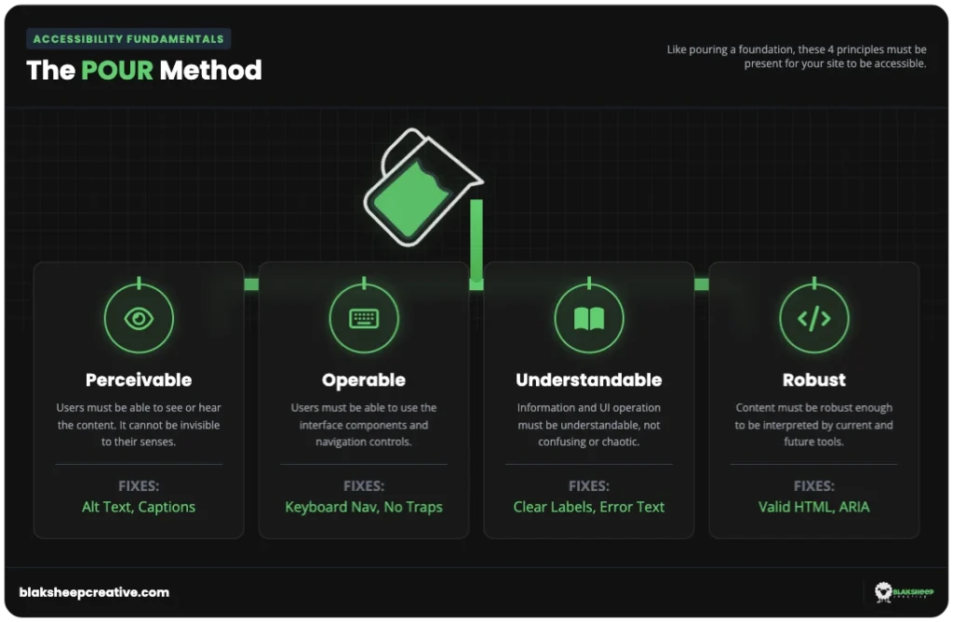Click the open book icon above Understandable

click(589, 317)
